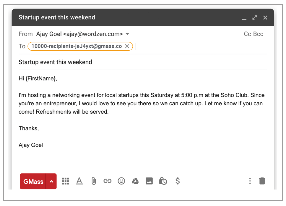Expand the GMass settings arrow
286x206 pixels.
click(51, 181)
